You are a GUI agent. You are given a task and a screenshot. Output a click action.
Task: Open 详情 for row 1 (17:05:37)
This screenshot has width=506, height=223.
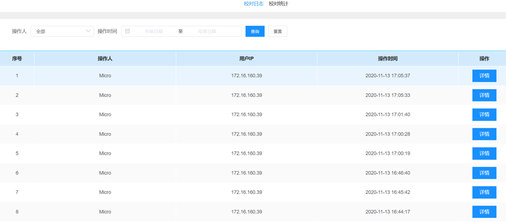pyautogui.click(x=484, y=76)
